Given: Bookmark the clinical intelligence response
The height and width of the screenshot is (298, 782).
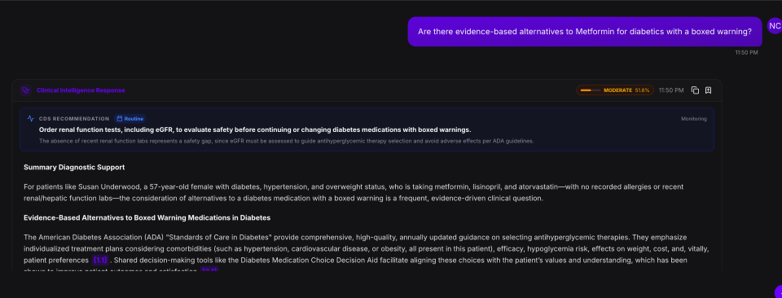Looking at the screenshot, I should pos(708,90).
